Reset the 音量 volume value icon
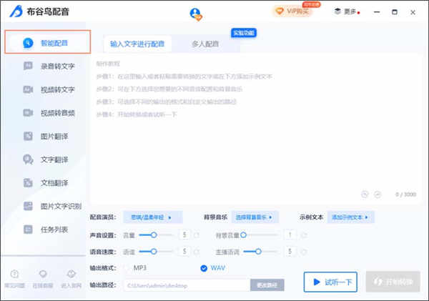The height and width of the screenshot is (301, 429). [196, 235]
